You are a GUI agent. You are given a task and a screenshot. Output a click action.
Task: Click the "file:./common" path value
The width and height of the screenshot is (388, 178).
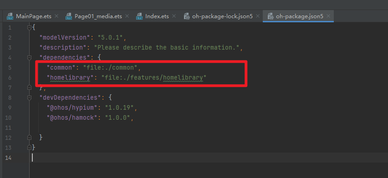tap(110, 67)
